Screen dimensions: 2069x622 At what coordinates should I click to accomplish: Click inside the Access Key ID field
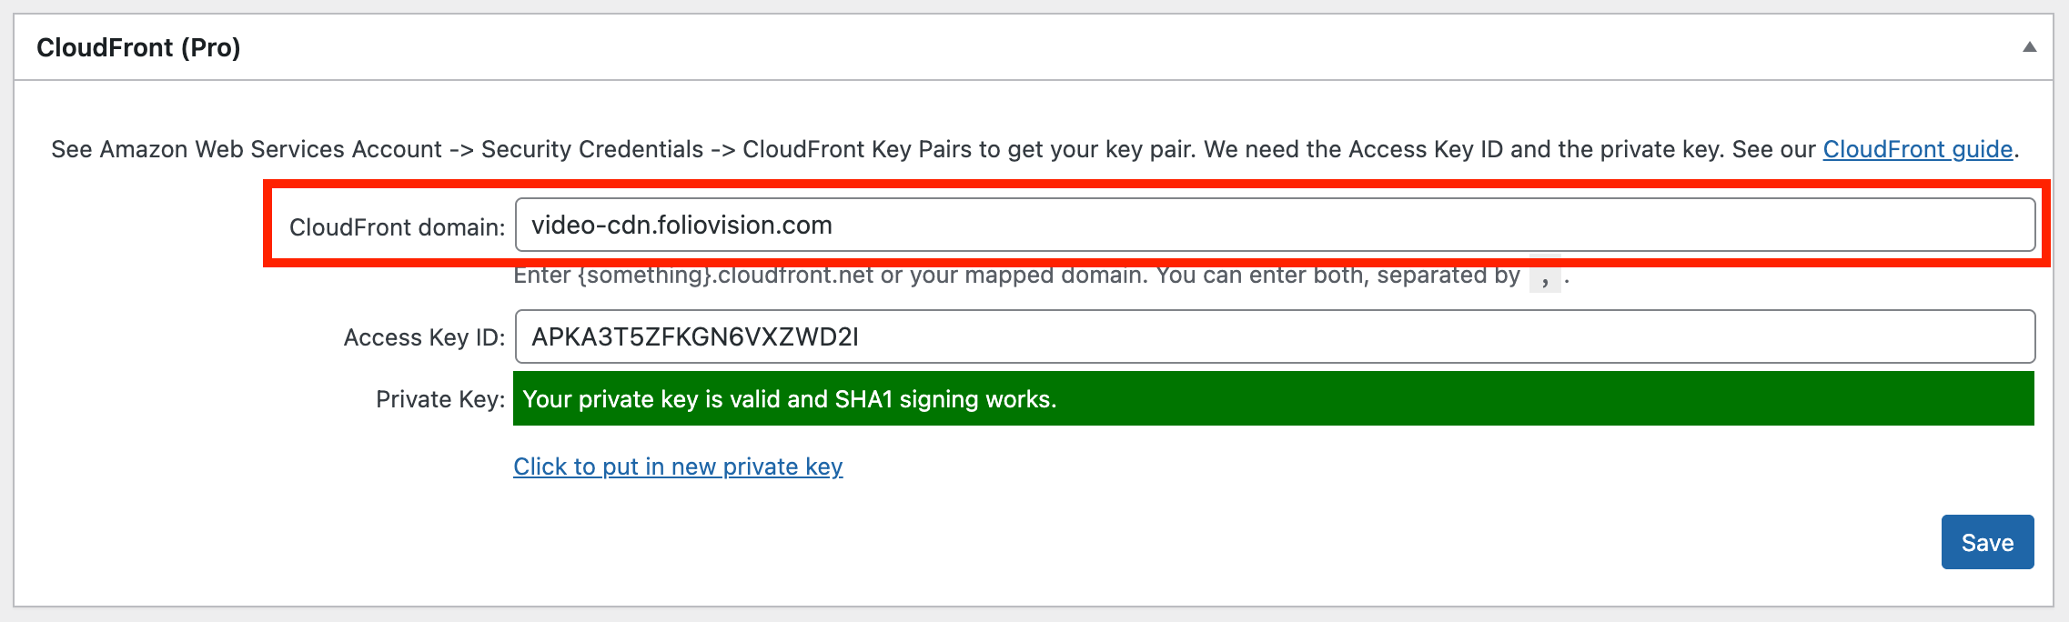point(1275,336)
